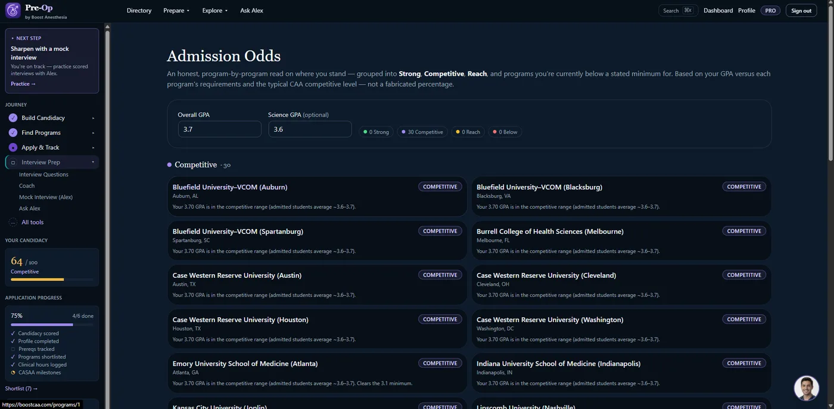Click the Overall GPA input field
This screenshot has width=834, height=409.
pyautogui.click(x=219, y=129)
